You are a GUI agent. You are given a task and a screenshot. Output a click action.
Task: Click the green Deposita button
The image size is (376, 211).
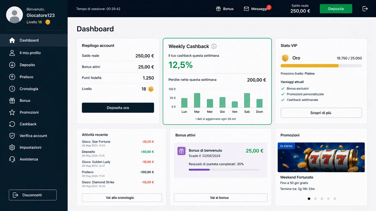click(336, 9)
